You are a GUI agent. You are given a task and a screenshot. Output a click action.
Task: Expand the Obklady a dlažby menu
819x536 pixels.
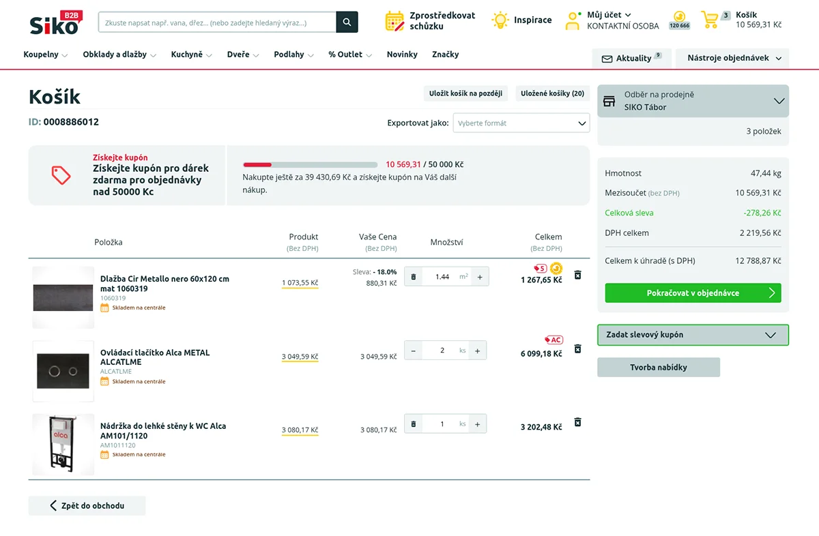[120, 55]
